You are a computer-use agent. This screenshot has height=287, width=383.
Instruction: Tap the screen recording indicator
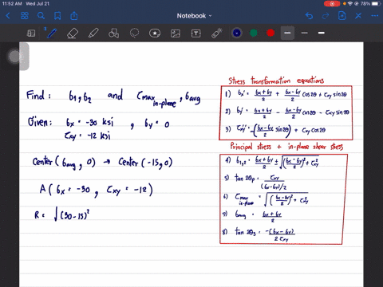pyautogui.click(x=332, y=4)
